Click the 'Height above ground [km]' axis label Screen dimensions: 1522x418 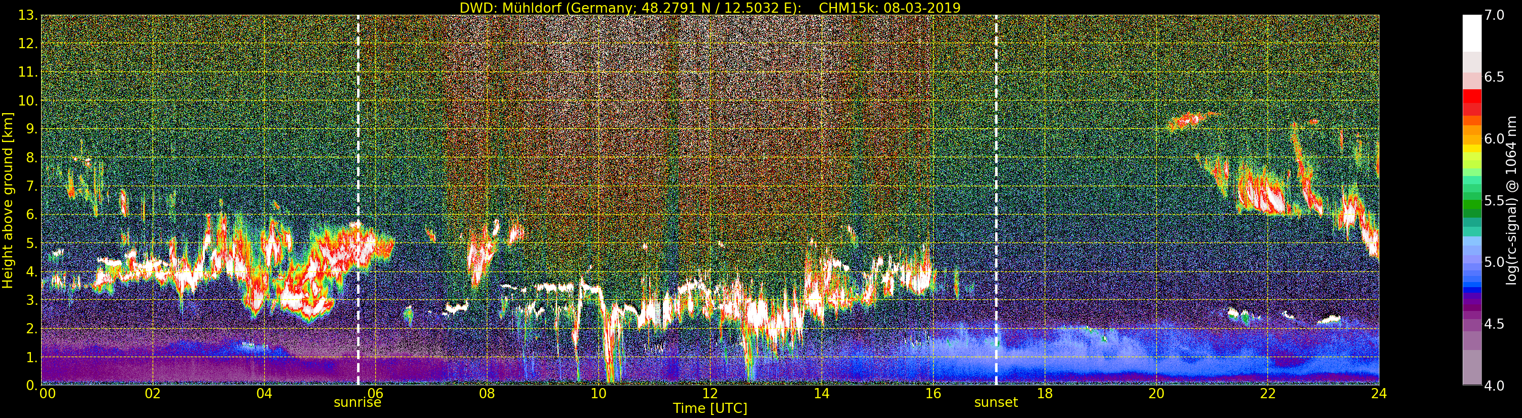8,200
